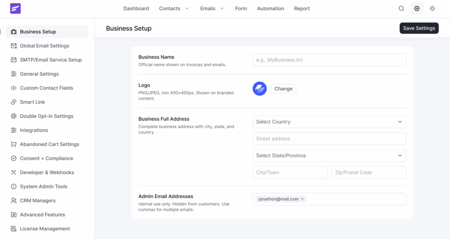Click inside the Admin Email Addresses field
Image resolution: width=450 pixels, height=239 pixels.
(x=329, y=199)
